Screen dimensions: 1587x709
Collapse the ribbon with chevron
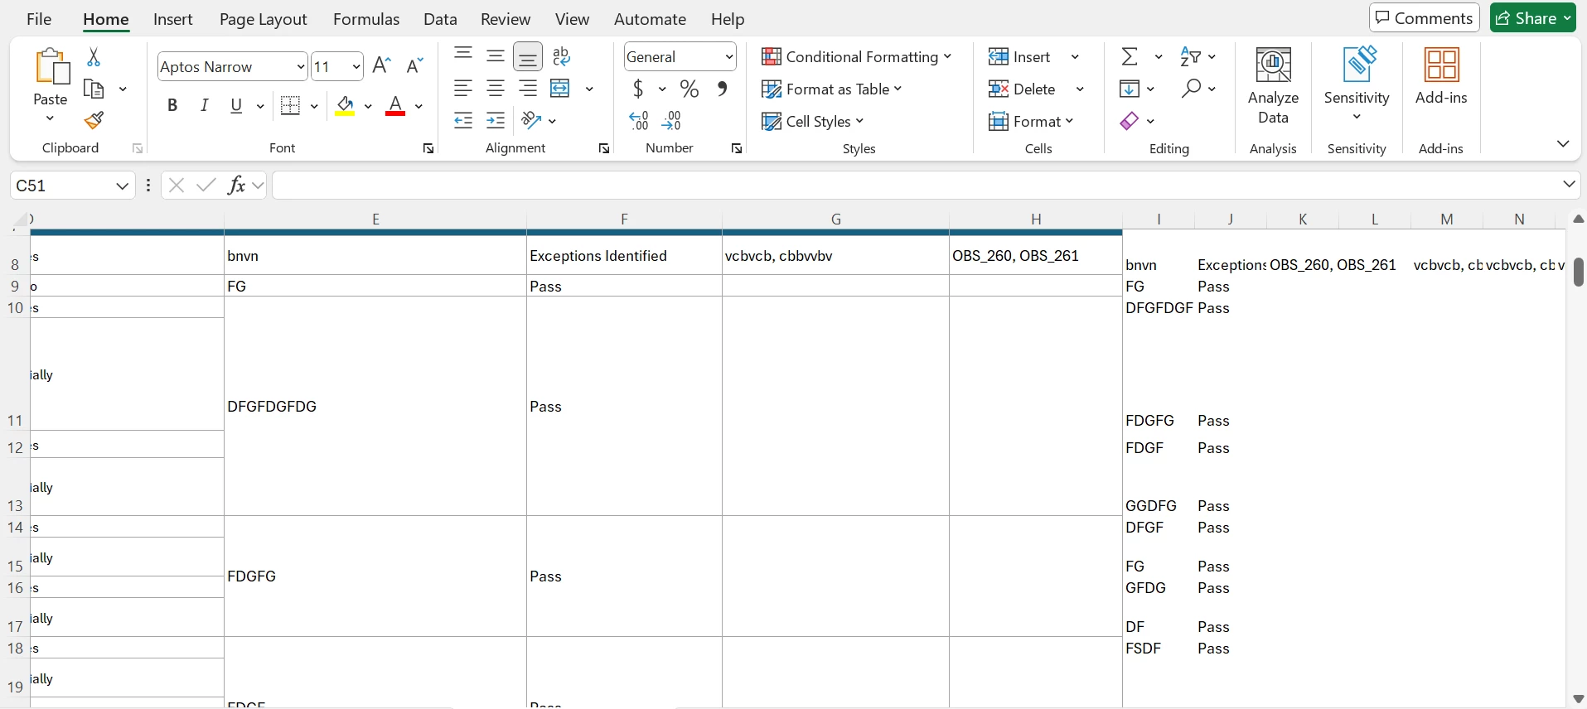(x=1563, y=144)
